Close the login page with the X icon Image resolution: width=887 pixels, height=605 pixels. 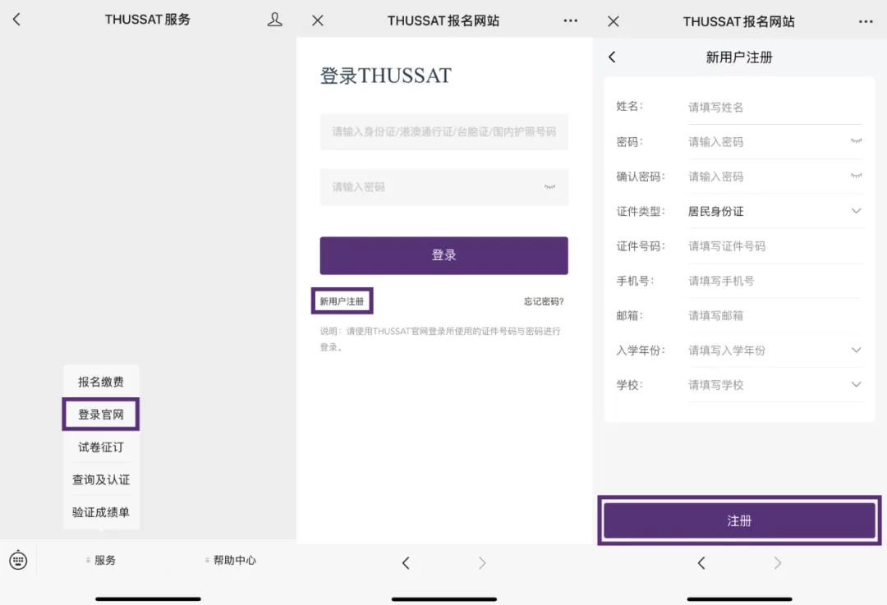click(318, 21)
